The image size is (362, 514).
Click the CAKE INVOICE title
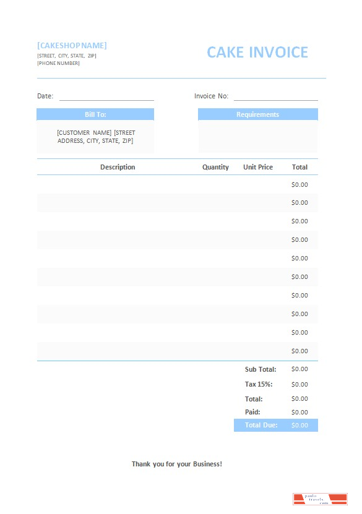click(257, 53)
